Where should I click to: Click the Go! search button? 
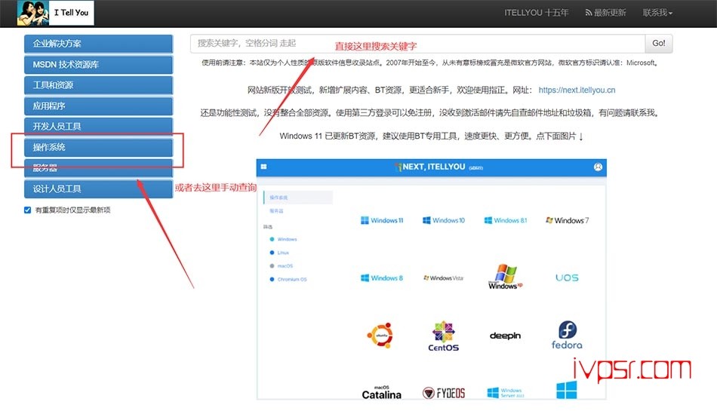pyautogui.click(x=658, y=44)
